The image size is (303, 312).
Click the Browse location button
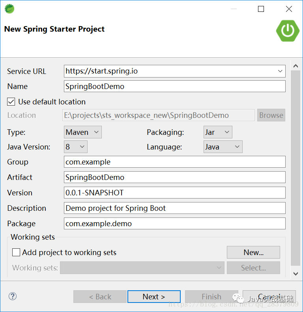click(271, 115)
